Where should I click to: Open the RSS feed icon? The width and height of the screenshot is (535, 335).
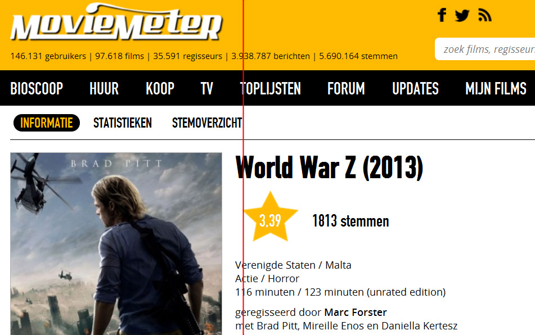point(485,15)
